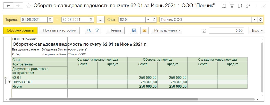Click the sum sigma icon
Screen dimensions: 270x105
204,30
